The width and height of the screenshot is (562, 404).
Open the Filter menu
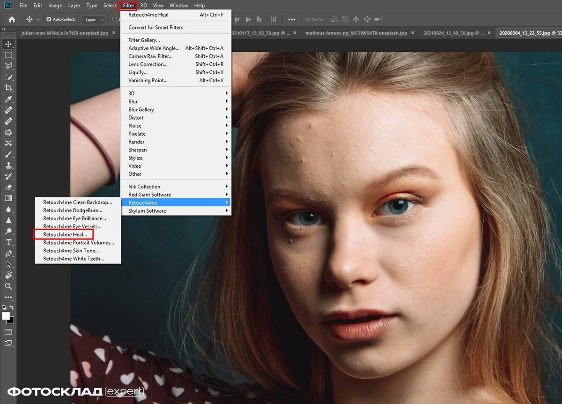pyautogui.click(x=128, y=6)
